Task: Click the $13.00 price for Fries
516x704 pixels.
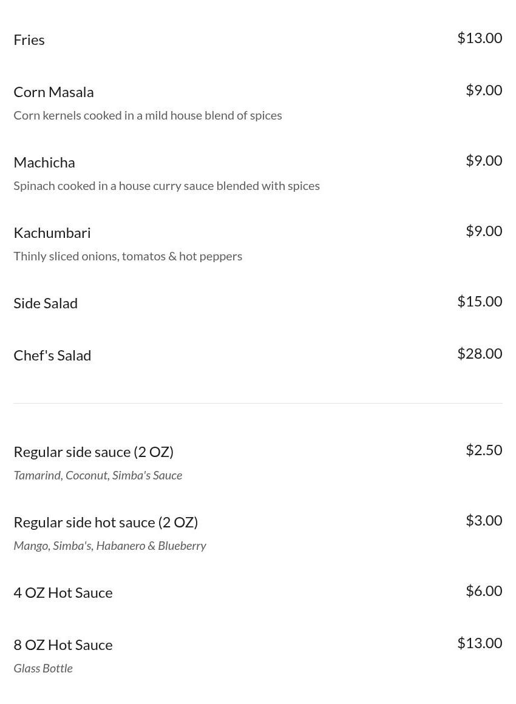Action: click(x=479, y=38)
